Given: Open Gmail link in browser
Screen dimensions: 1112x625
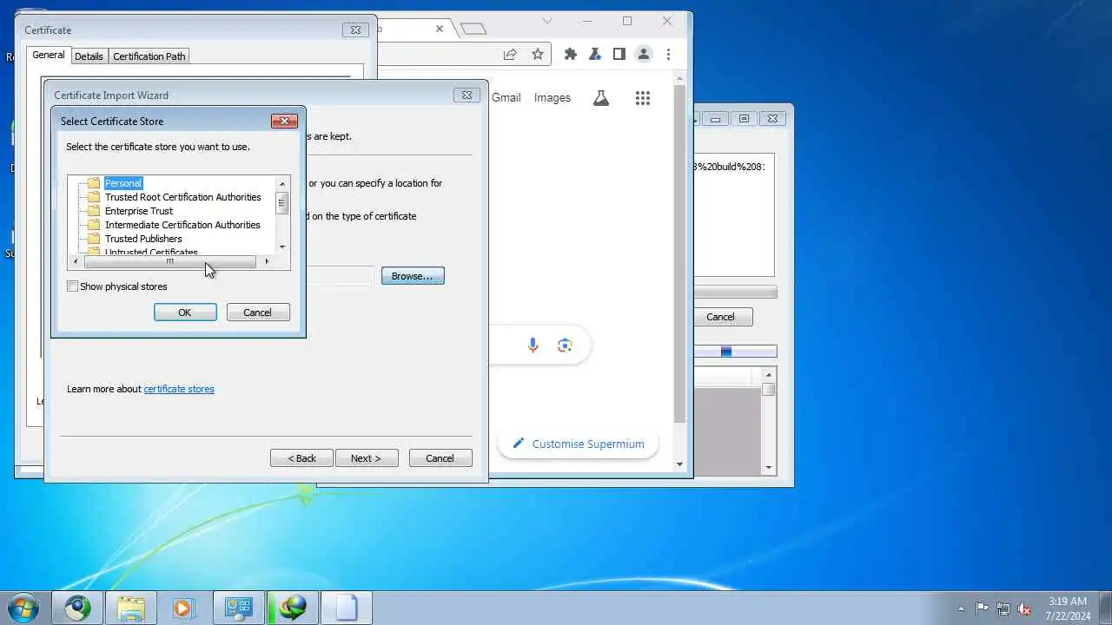Looking at the screenshot, I should pyautogui.click(x=506, y=98).
